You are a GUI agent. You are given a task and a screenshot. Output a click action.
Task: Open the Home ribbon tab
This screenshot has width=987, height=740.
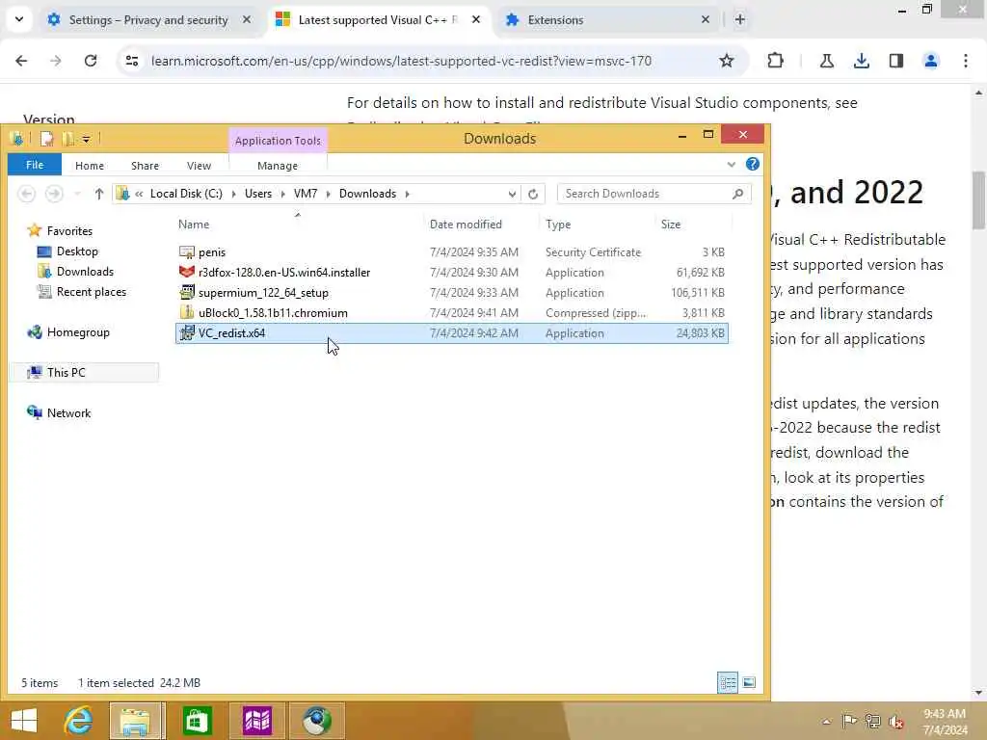[x=90, y=166]
